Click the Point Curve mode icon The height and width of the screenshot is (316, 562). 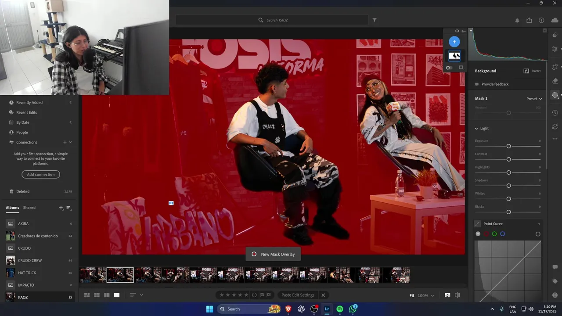478,224
